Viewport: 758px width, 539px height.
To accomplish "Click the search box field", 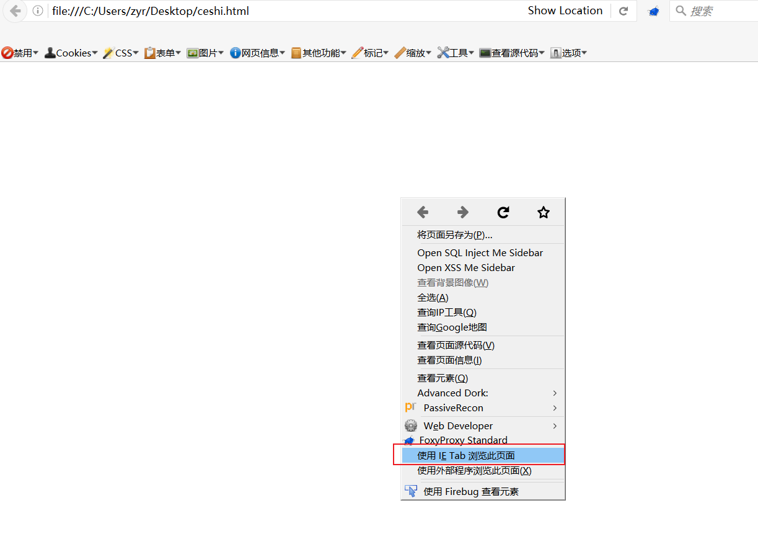I will point(713,11).
